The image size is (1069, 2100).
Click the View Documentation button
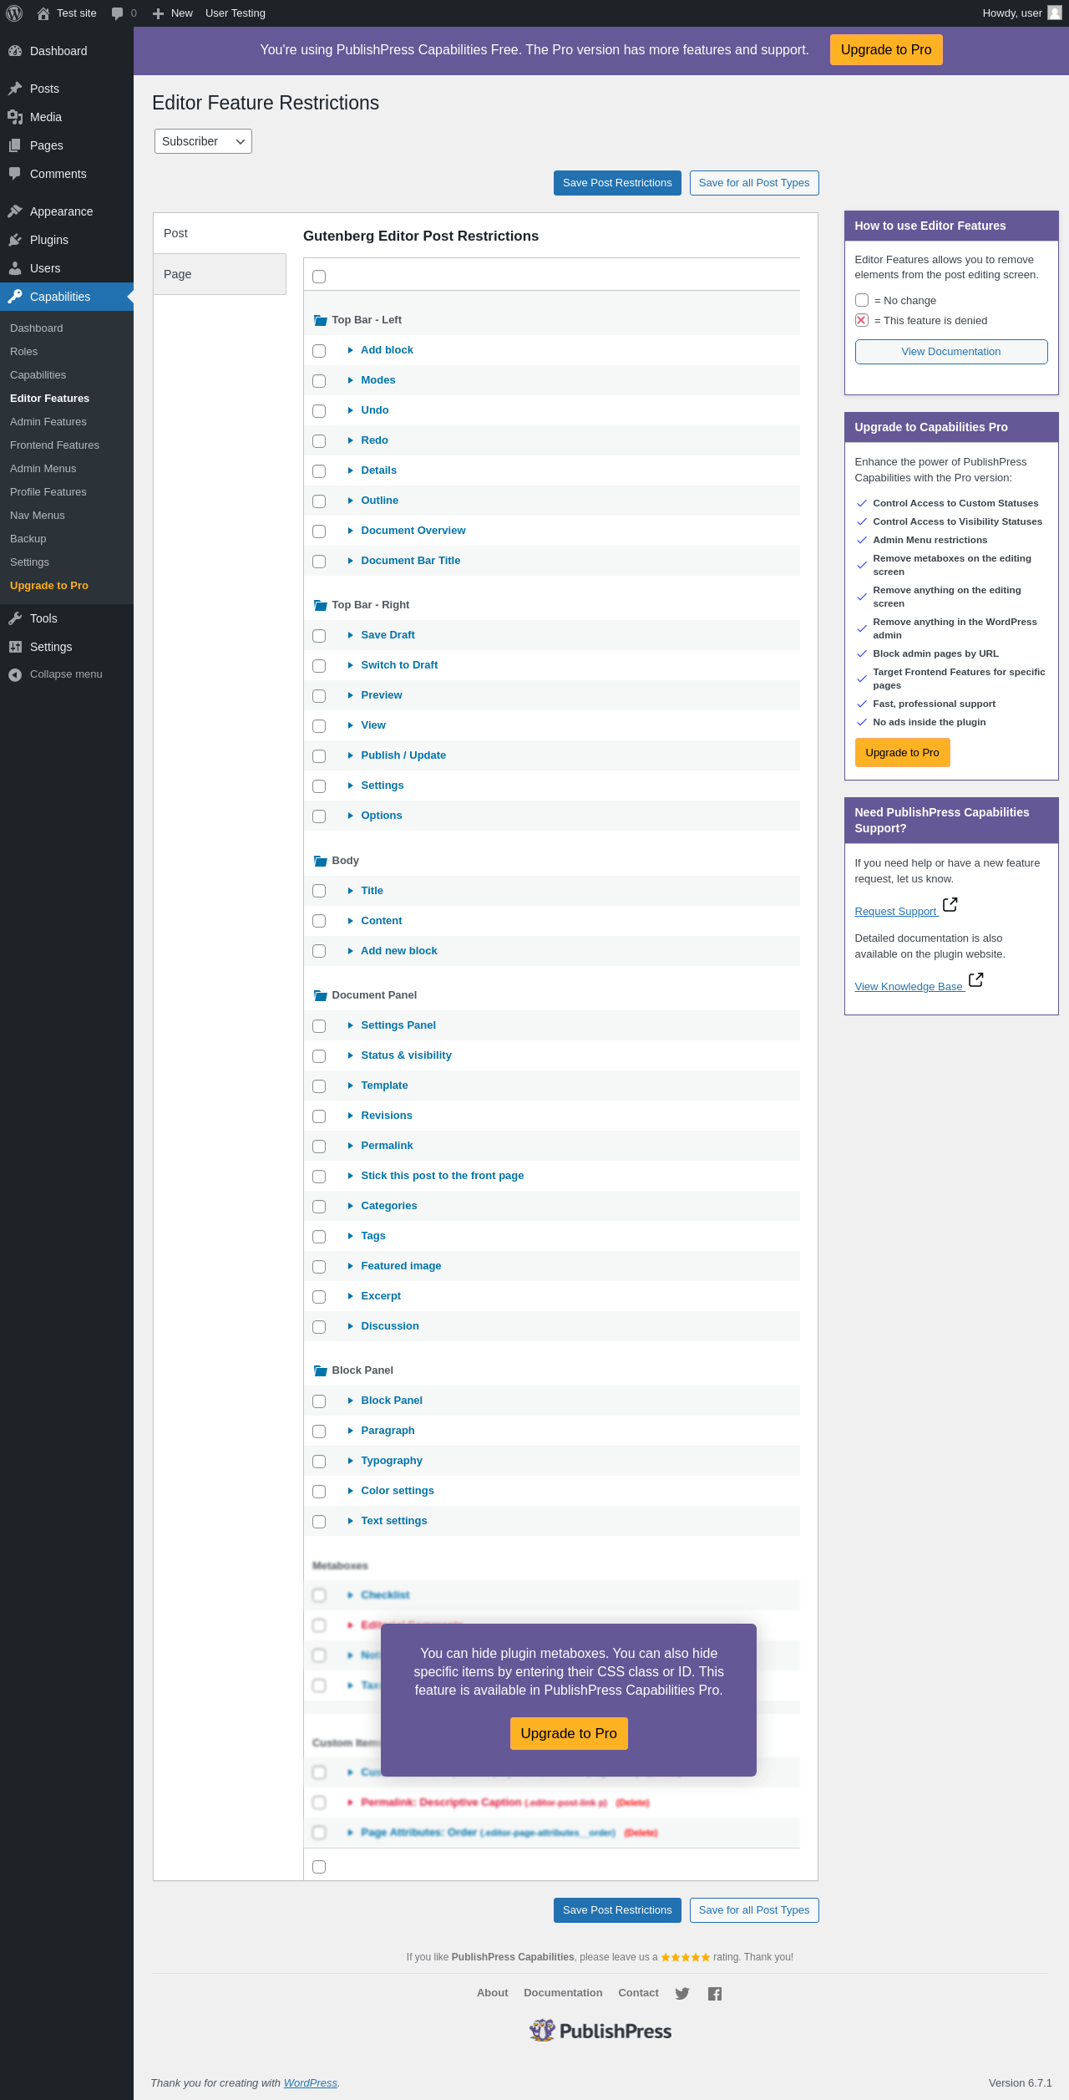coord(951,352)
